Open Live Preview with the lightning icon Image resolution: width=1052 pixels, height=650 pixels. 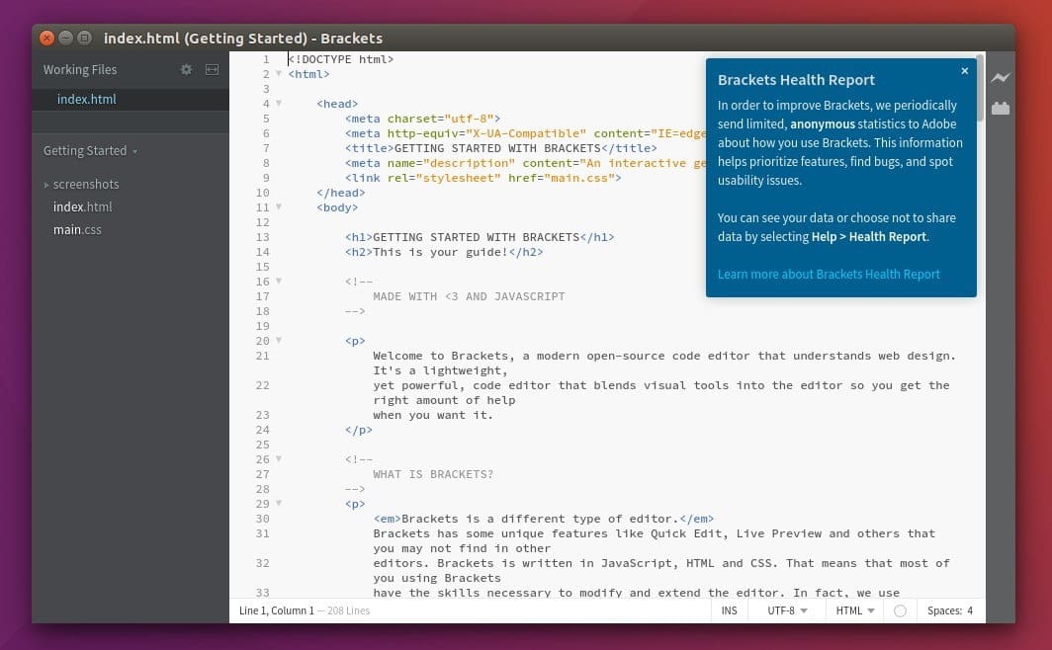[1001, 78]
